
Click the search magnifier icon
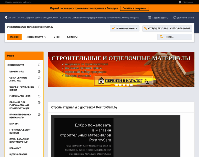161,37
